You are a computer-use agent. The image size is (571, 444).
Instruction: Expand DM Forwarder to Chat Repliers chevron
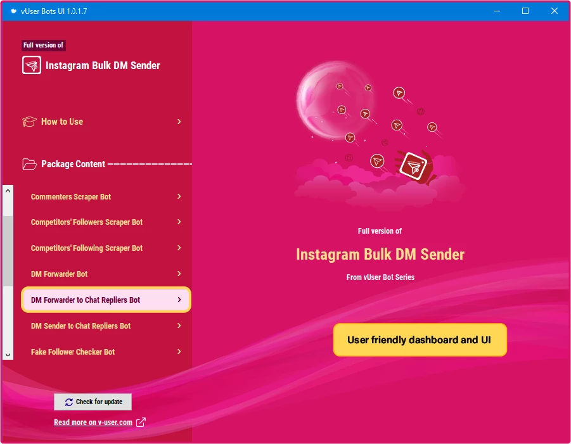pyautogui.click(x=179, y=300)
